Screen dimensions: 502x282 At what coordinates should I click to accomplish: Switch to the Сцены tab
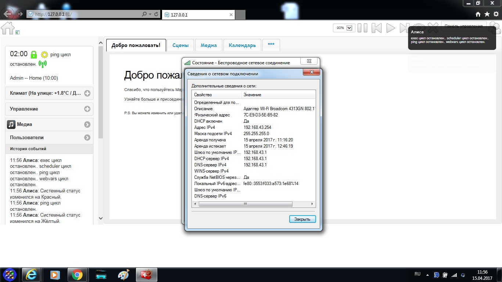coord(180,46)
